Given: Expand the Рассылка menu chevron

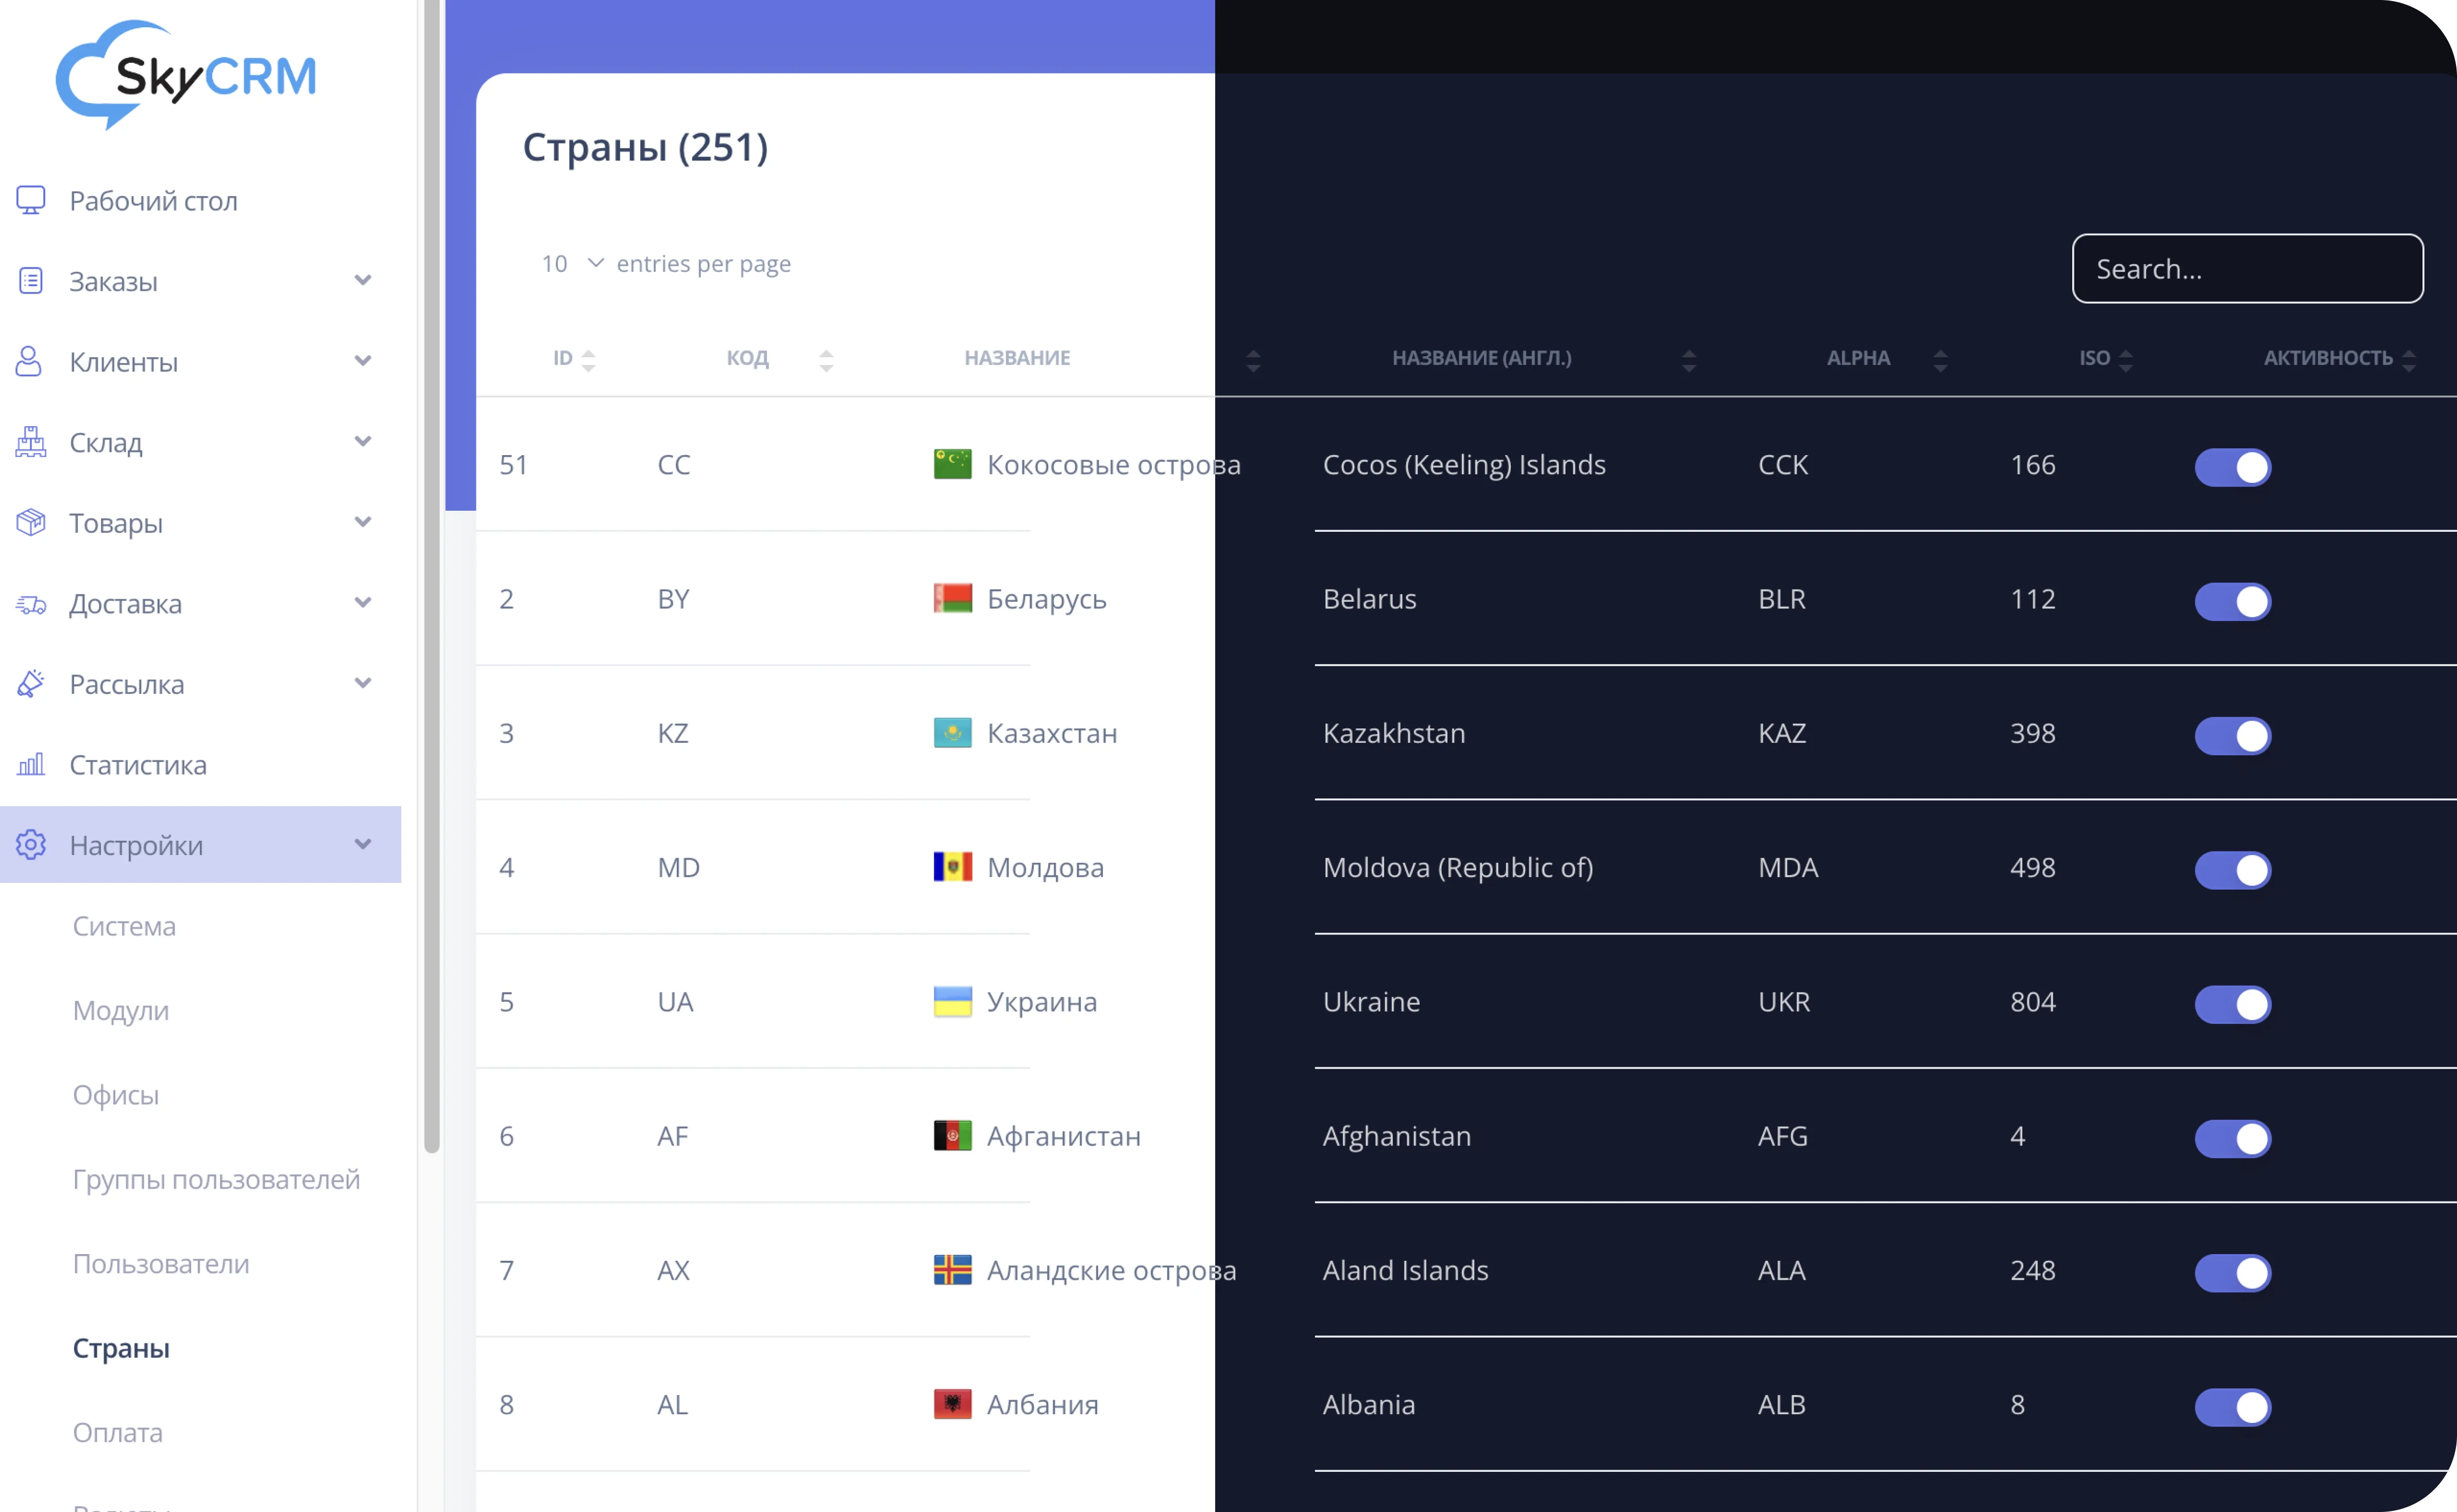Looking at the screenshot, I should [363, 683].
